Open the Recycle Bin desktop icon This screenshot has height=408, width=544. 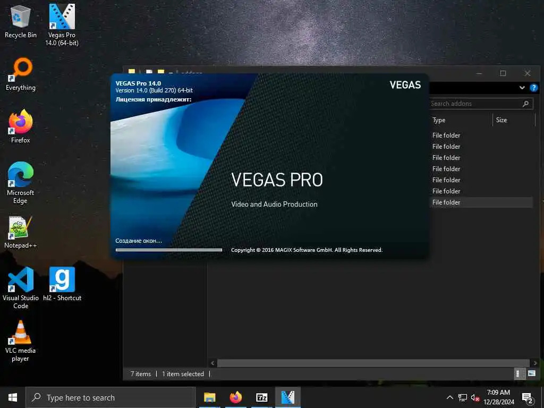[21, 22]
